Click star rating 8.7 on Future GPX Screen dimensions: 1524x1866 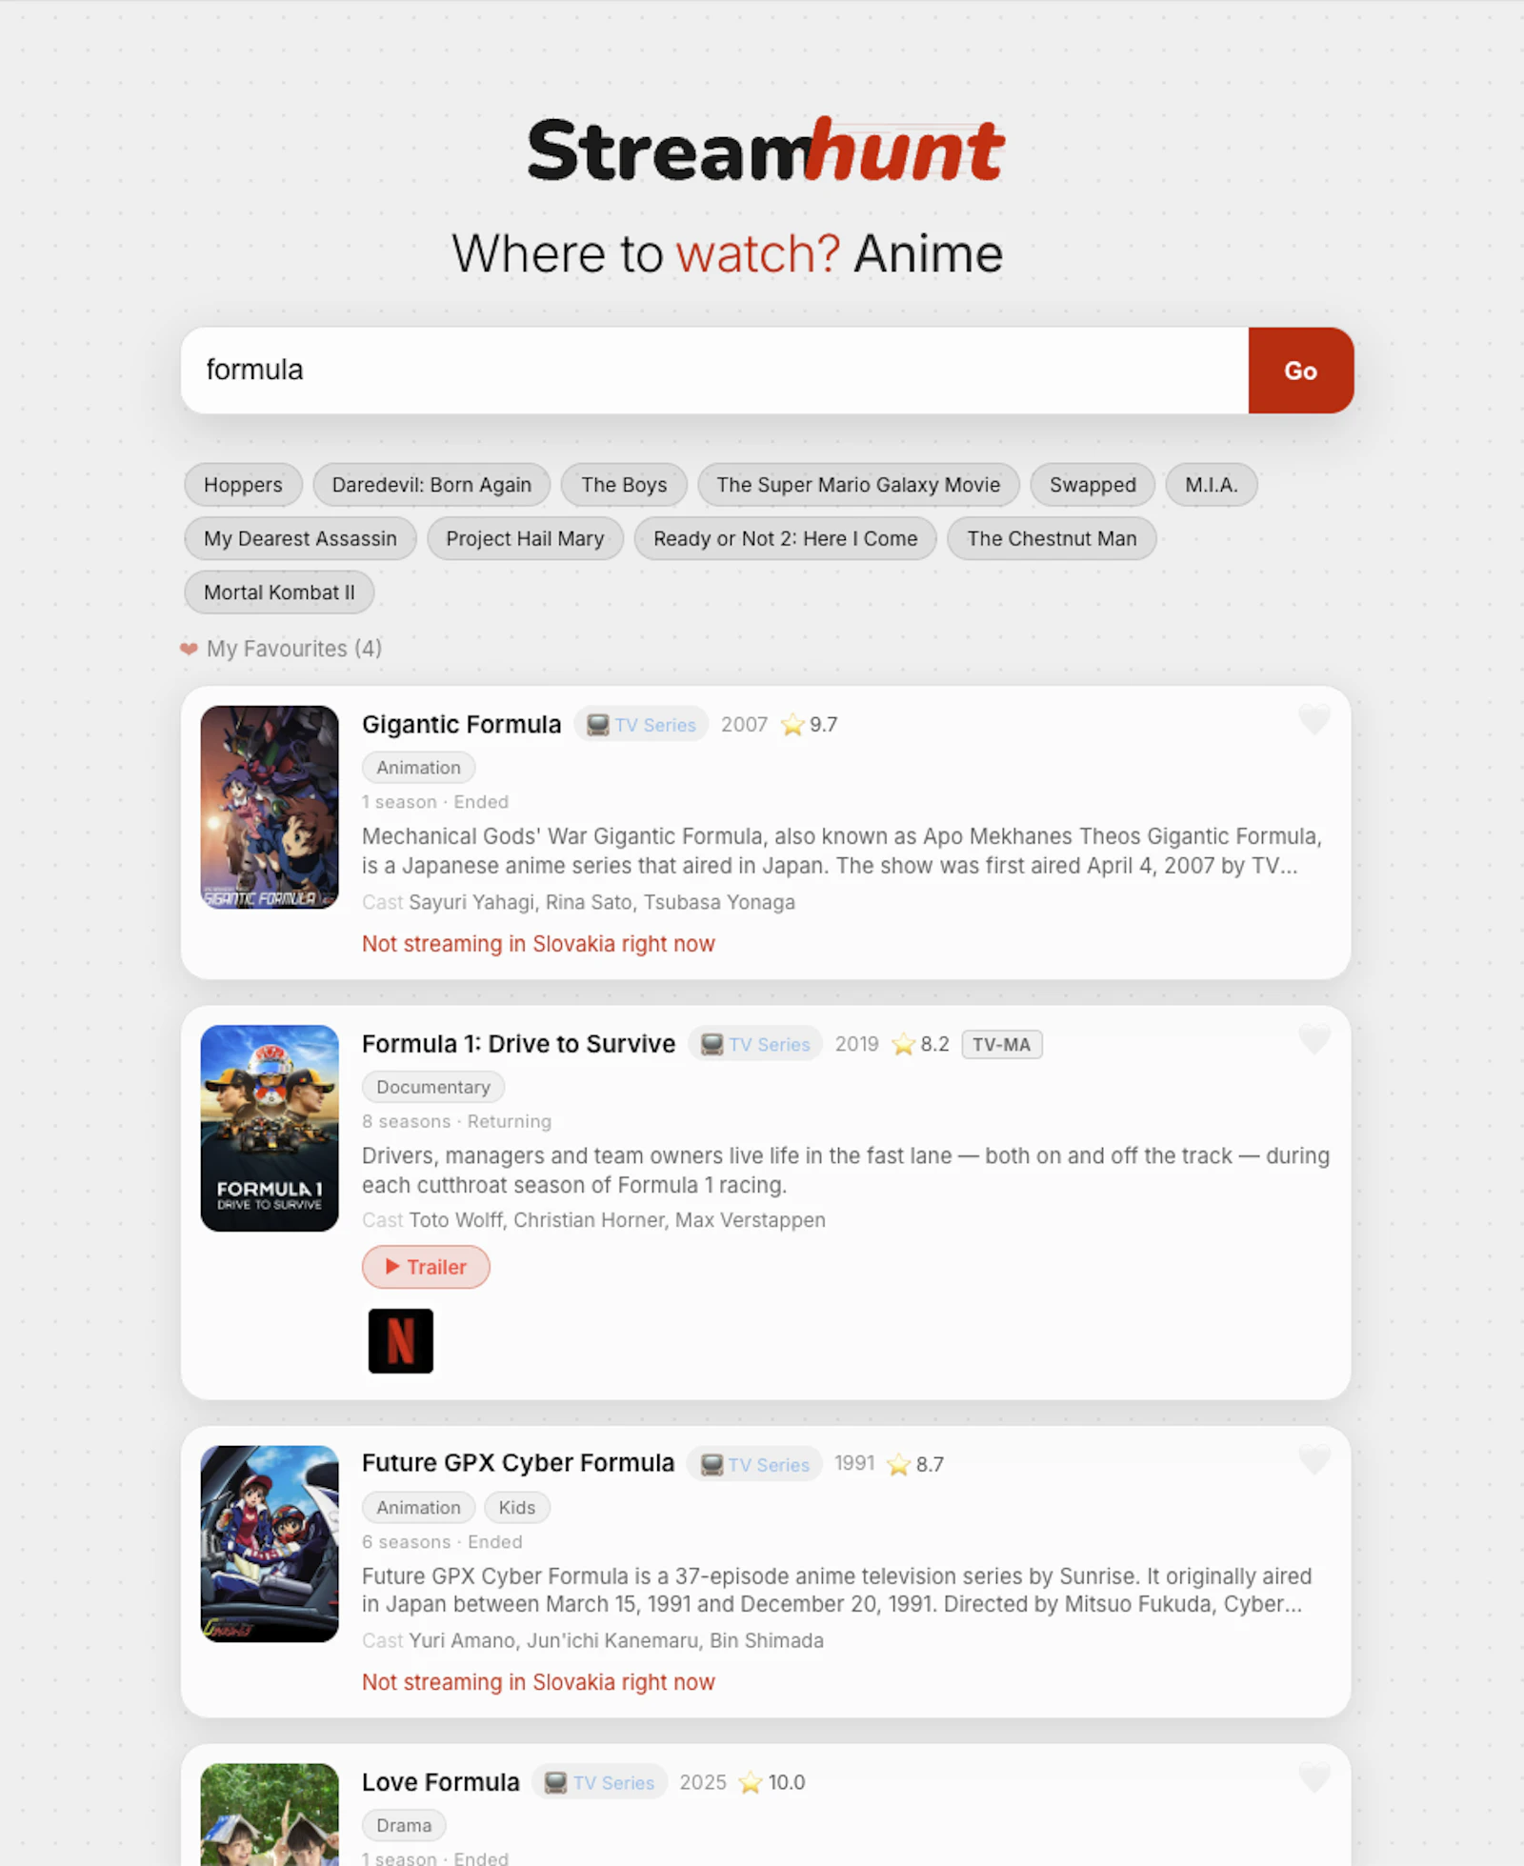(915, 1464)
